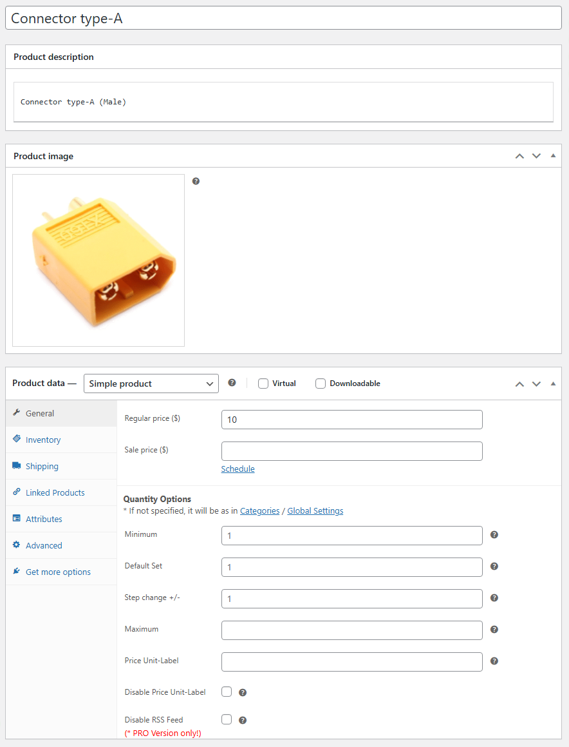Click help icon beside Maximum field
Viewport: 569px width, 747px height.
(494, 630)
